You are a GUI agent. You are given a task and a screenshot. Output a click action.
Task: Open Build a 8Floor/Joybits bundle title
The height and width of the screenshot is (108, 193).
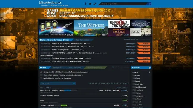(60, 50)
